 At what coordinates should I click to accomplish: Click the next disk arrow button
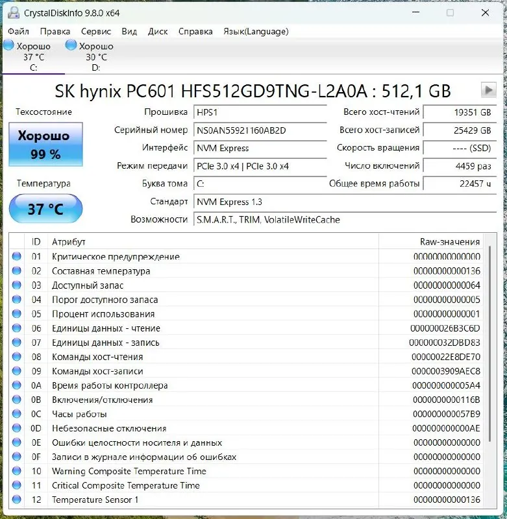tap(488, 90)
